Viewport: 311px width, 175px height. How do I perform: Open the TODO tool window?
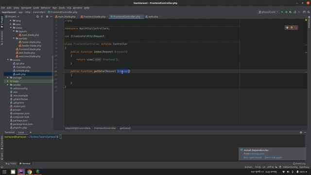pyautogui.click(x=11, y=164)
